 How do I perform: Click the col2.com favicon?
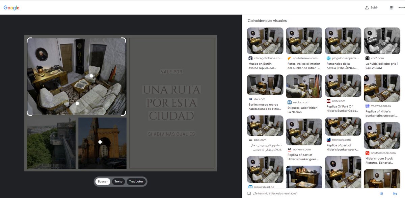368,58
